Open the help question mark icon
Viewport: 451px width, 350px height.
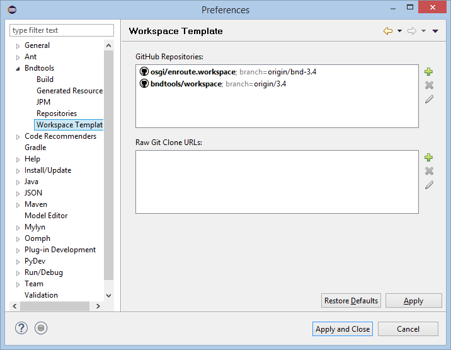pyautogui.click(x=21, y=328)
